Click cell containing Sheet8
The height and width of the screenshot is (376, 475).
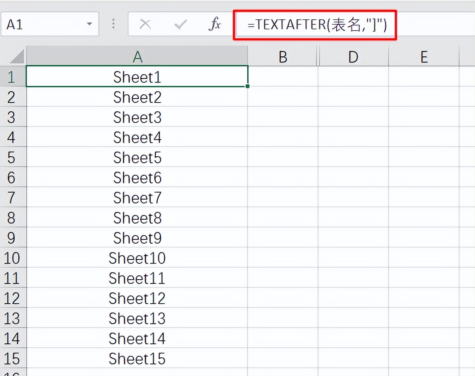coord(137,217)
